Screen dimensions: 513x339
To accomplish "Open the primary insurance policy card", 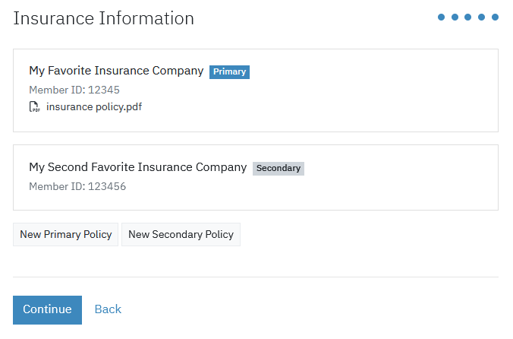I will [x=256, y=90].
